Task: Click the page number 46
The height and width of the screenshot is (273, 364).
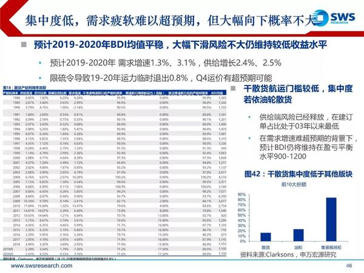Action: pyautogui.click(x=349, y=265)
